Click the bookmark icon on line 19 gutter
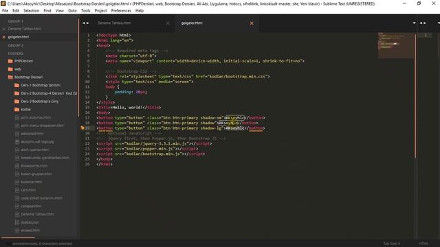 click(82, 128)
